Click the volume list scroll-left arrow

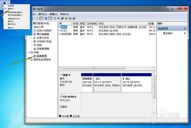(x=60, y=68)
